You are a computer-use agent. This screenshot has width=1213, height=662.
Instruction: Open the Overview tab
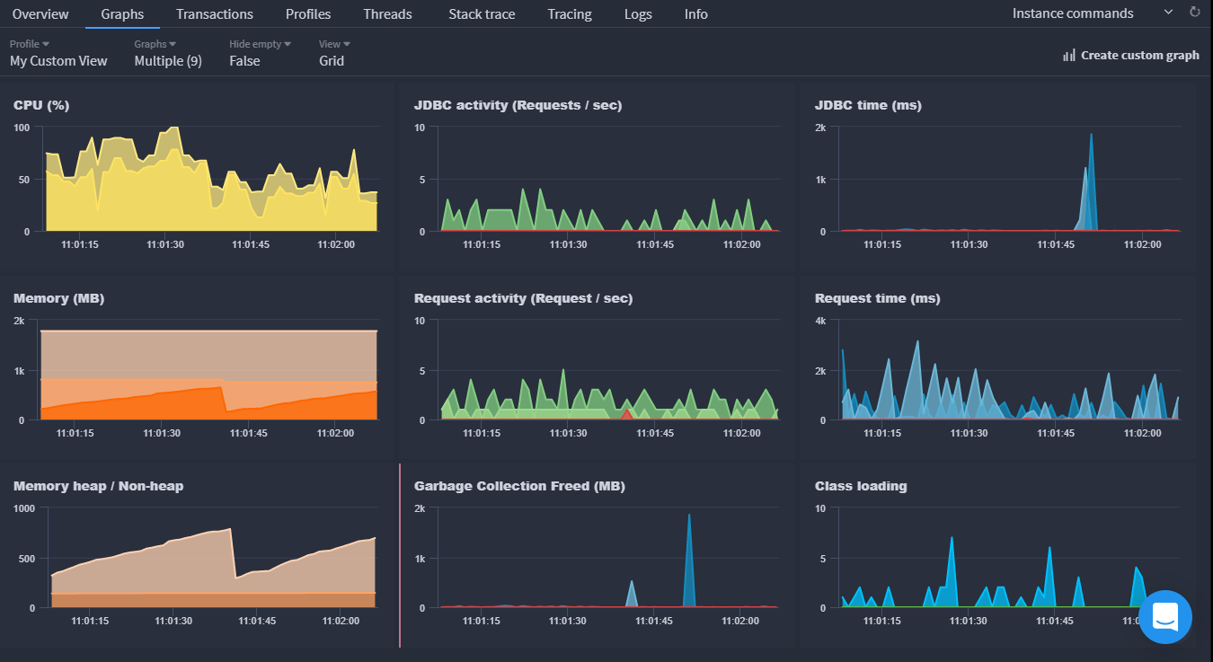[x=40, y=14]
